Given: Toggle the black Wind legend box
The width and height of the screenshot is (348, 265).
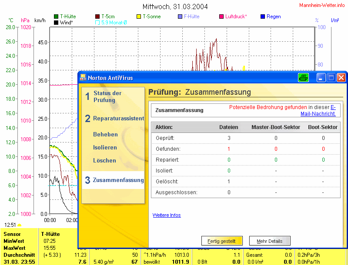Looking at the screenshot, I should (x=56, y=22).
